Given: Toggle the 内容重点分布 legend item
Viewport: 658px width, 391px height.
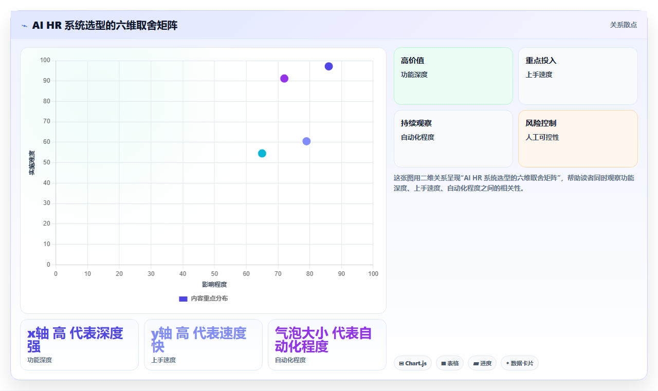Looking at the screenshot, I should point(203,299).
